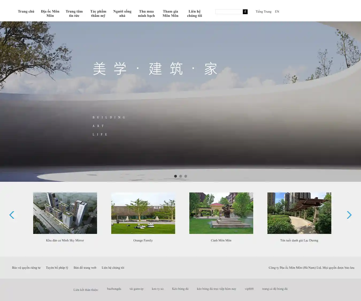The width and height of the screenshot is (361, 301).
Task: Click inside the search text field
Action: (229, 12)
